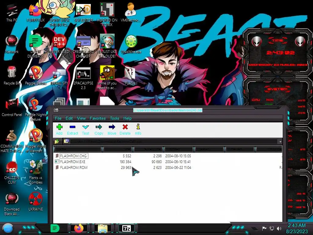
Task: Click the network tray icon
Action: point(271,228)
